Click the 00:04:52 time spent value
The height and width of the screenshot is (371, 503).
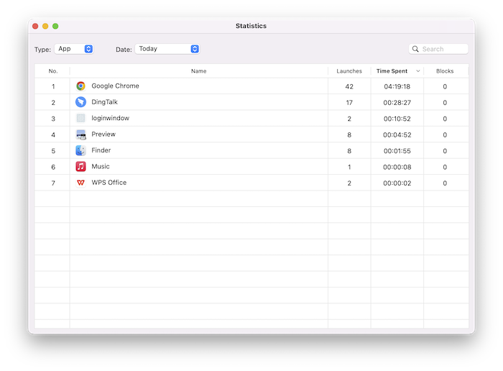coord(397,134)
